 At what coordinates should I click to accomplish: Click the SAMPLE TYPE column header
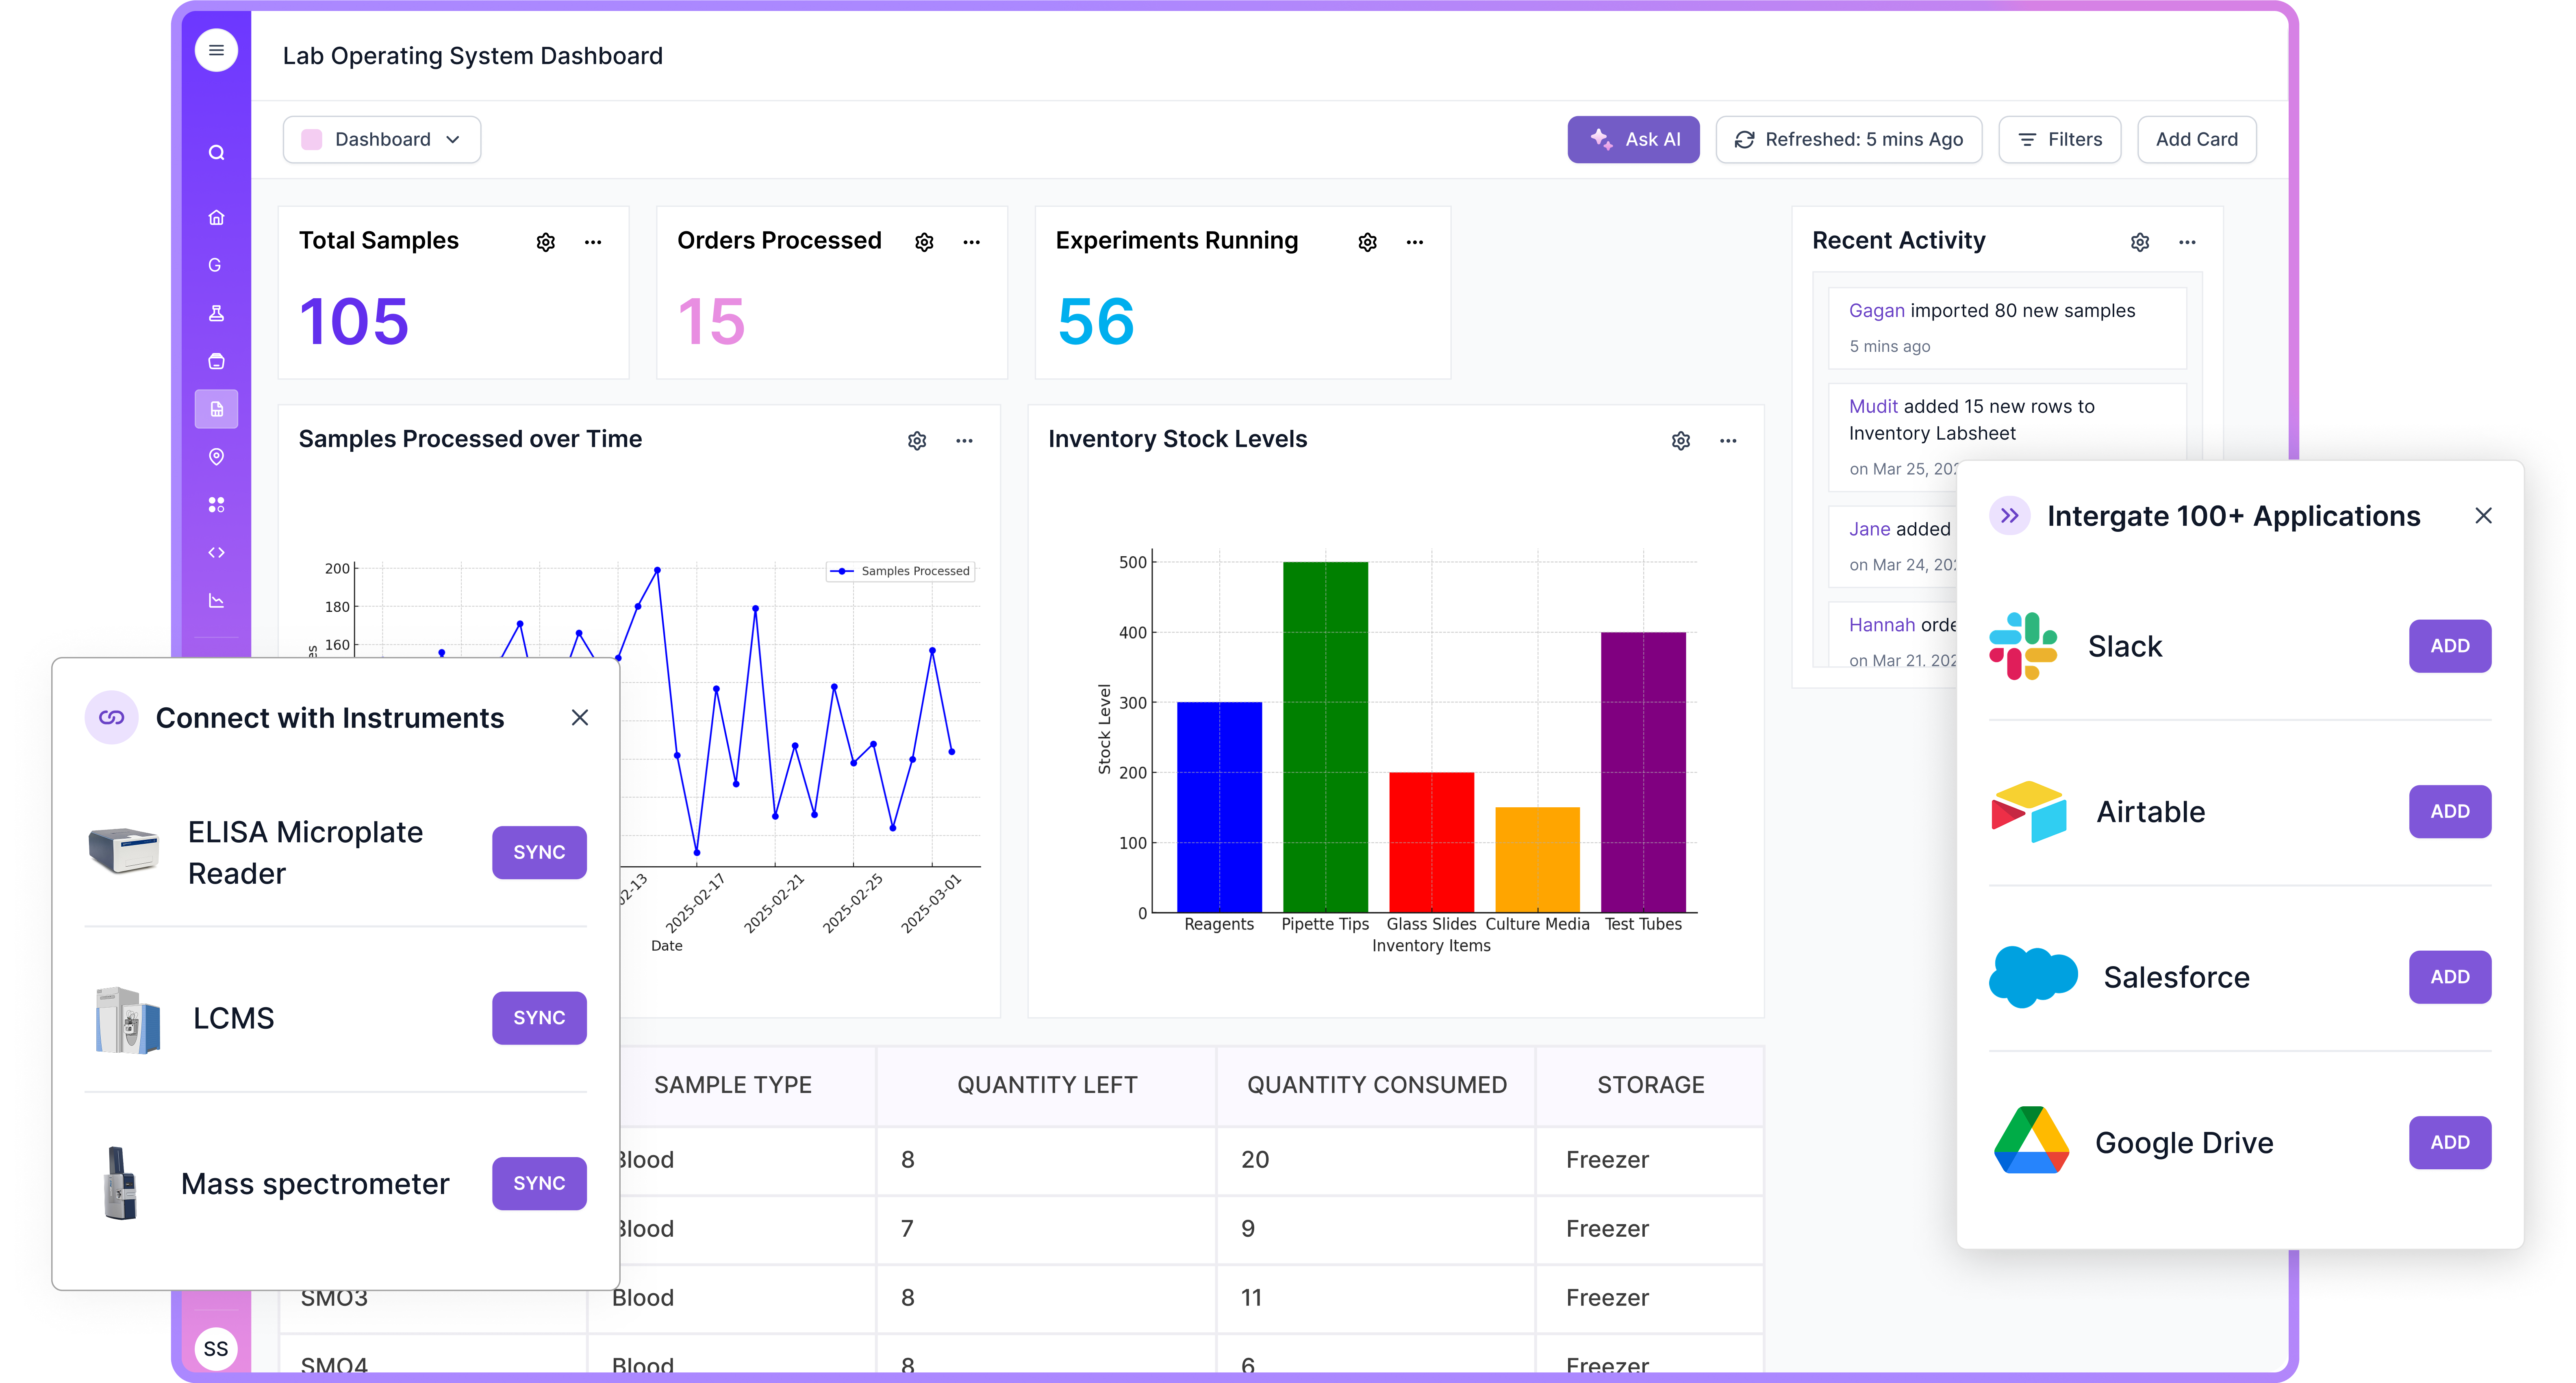pos(733,1085)
